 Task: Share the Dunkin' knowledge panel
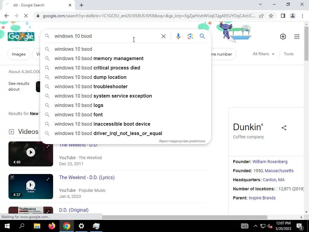[x=284, y=128]
